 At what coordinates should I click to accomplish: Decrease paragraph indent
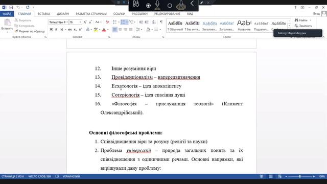[x=141, y=22]
